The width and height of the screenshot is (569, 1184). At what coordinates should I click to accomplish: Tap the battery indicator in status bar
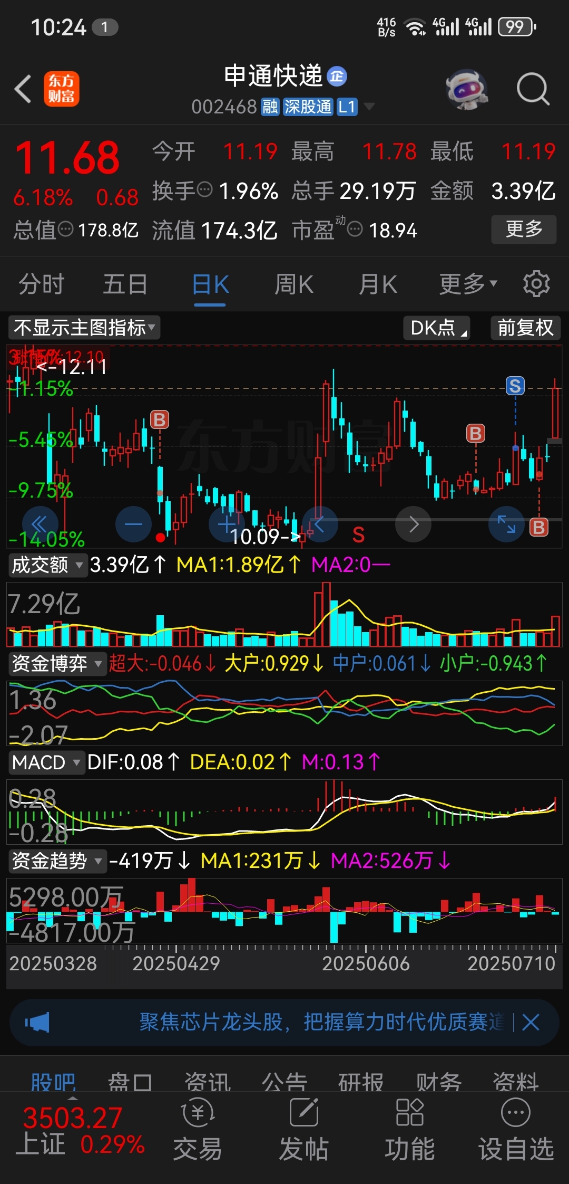(x=517, y=26)
